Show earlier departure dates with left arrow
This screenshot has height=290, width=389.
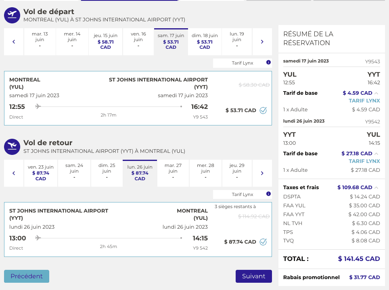(x=14, y=42)
